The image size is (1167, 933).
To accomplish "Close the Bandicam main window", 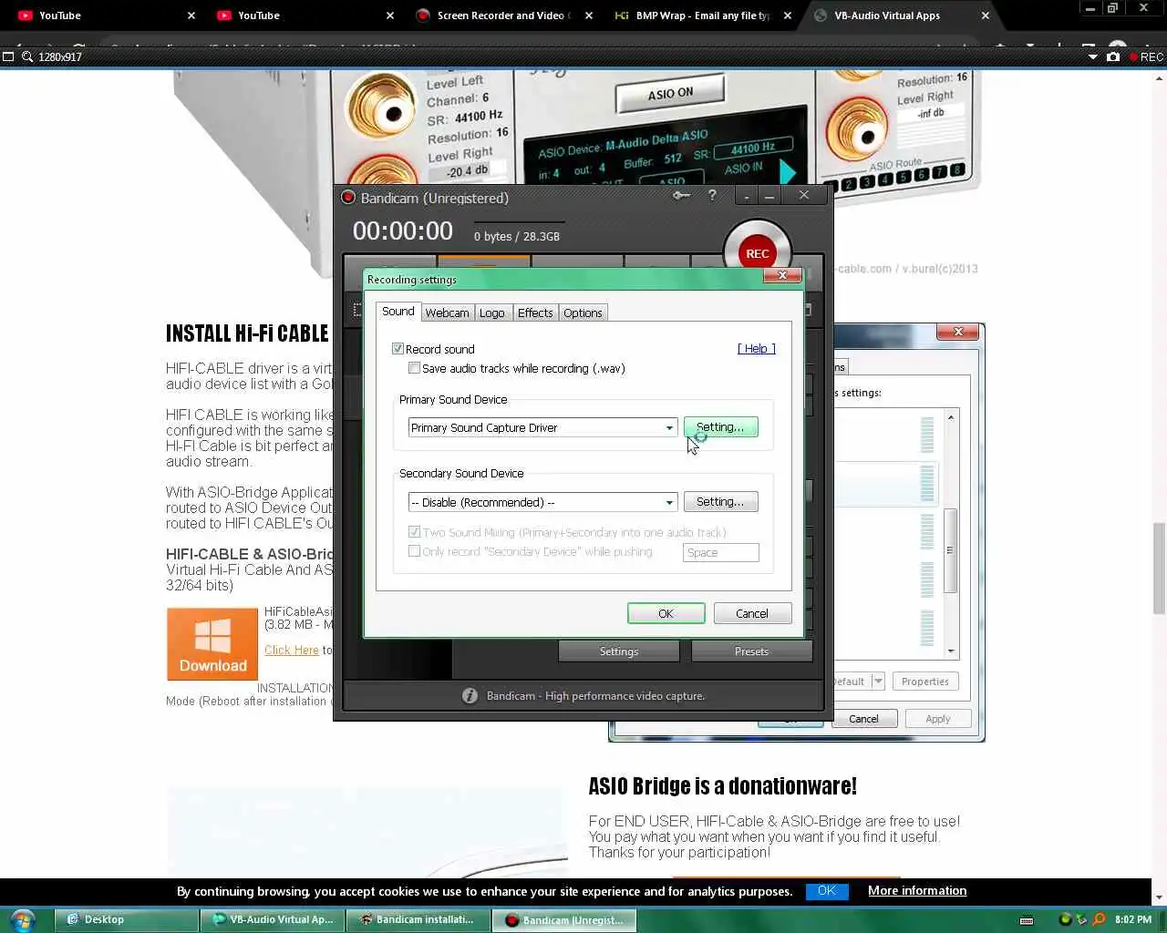I will click(x=803, y=195).
